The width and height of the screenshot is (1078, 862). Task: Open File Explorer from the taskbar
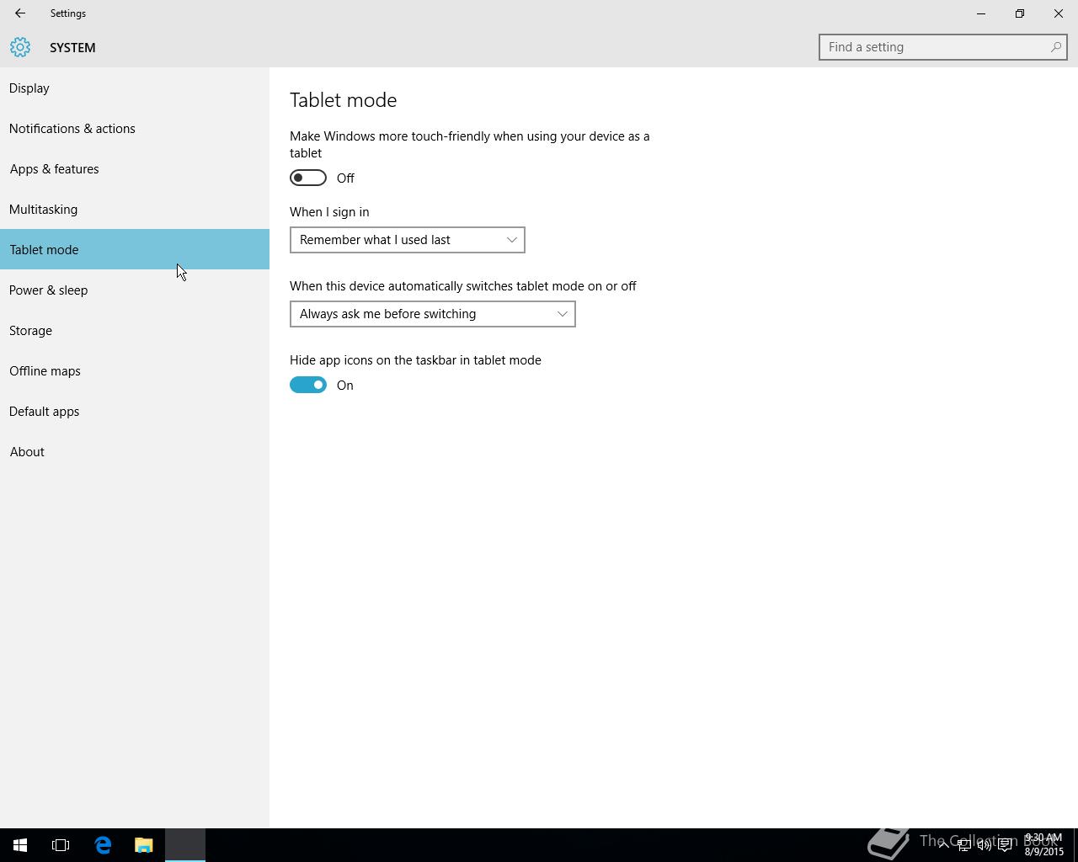[x=144, y=845]
